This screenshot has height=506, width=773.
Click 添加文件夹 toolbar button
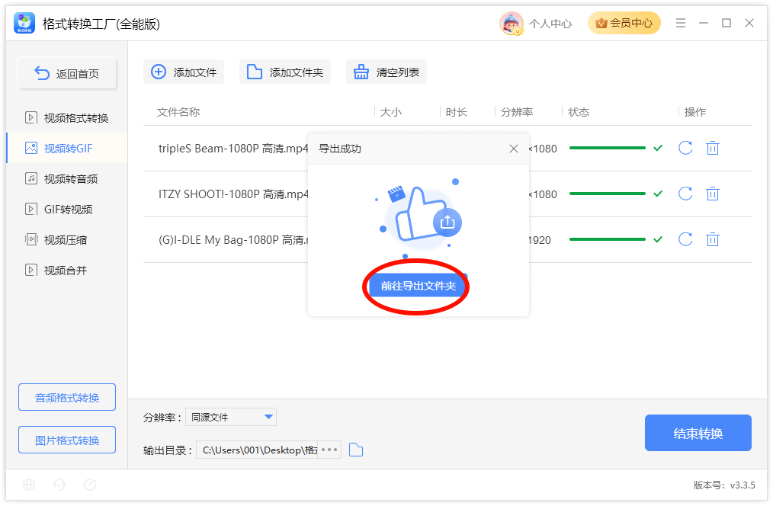tap(285, 72)
